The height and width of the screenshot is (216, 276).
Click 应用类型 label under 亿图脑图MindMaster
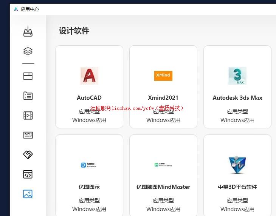tap(163, 201)
